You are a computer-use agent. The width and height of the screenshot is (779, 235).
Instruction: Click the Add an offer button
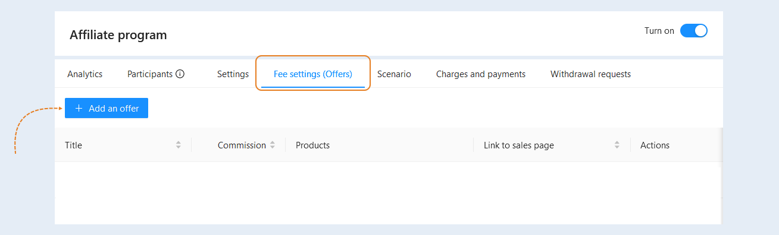[107, 108]
